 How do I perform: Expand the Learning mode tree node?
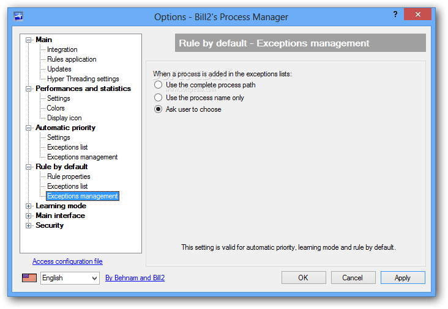click(x=28, y=206)
